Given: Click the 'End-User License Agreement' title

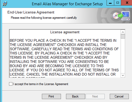Looking at the screenshot, I should point(31,12).
